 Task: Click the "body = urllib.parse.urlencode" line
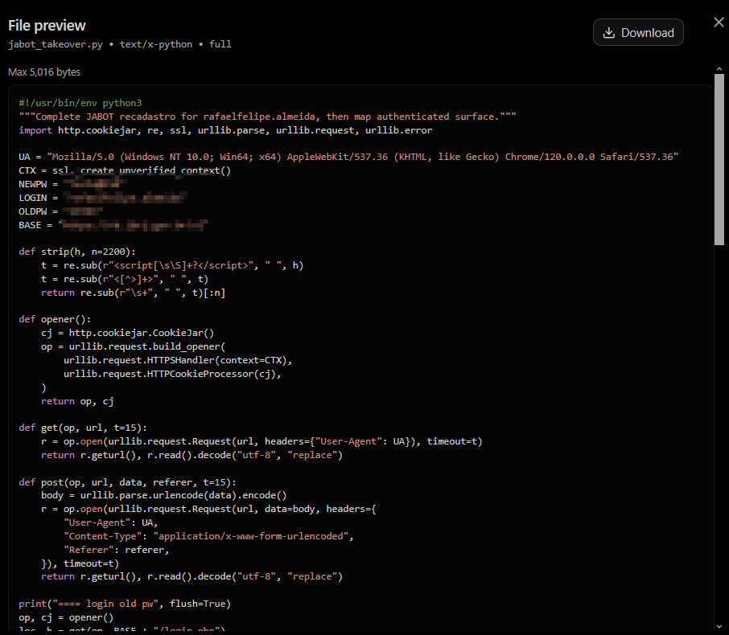tap(163, 495)
